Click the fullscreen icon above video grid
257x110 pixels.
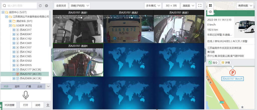[200, 5]
